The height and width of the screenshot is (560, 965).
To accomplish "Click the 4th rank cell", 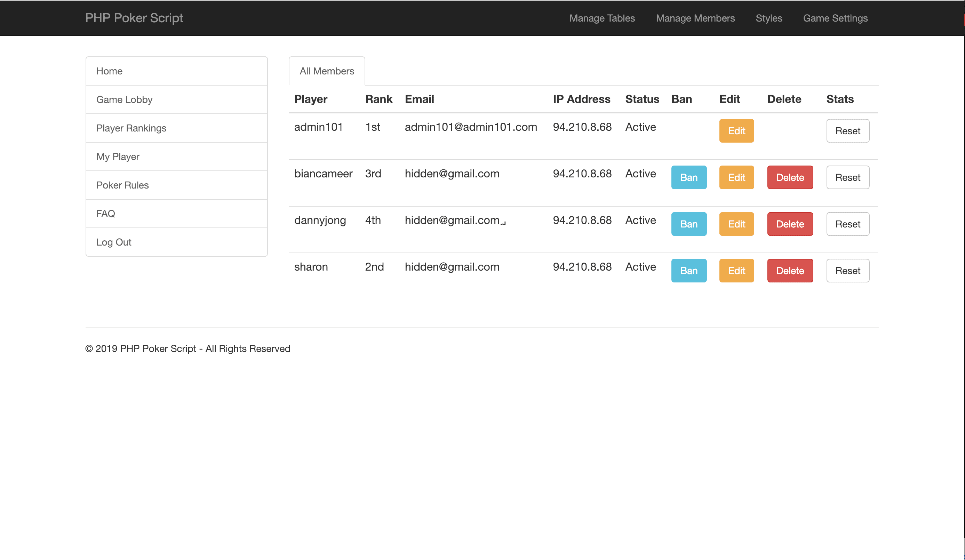I will click(x=373, y=221).
